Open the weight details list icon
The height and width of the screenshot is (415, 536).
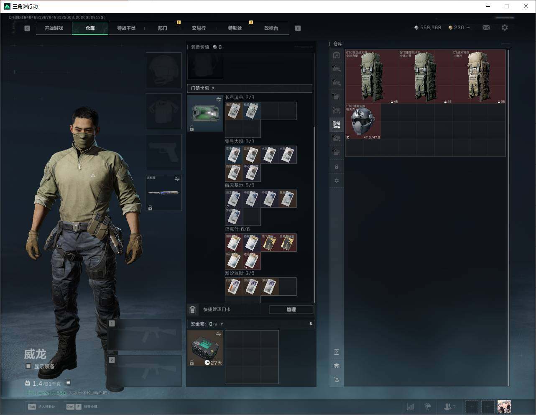68,383
